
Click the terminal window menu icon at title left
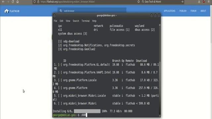click(54, 16)
